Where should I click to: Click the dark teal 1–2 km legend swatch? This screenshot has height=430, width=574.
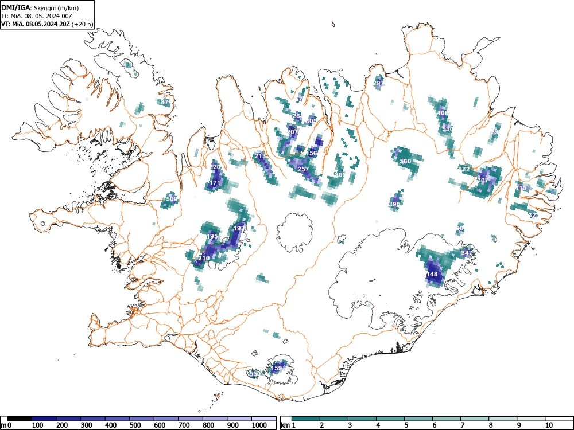click(x=306, y=419)
